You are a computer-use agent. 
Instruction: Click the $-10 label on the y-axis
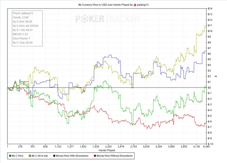click(x=210, y=144)
